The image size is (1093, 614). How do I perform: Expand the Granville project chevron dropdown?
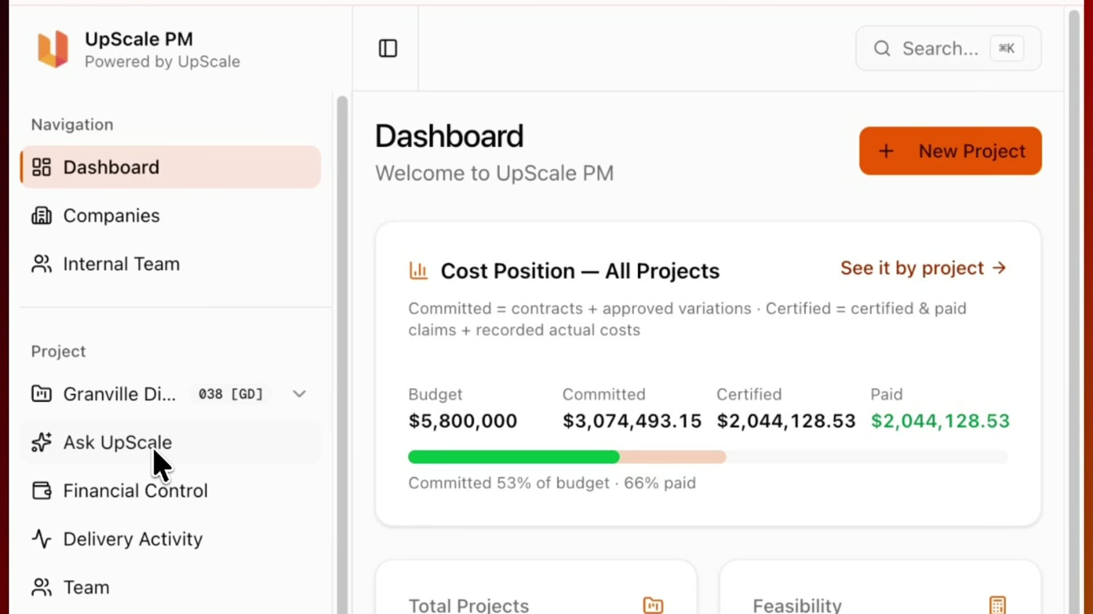pos(299,393)
